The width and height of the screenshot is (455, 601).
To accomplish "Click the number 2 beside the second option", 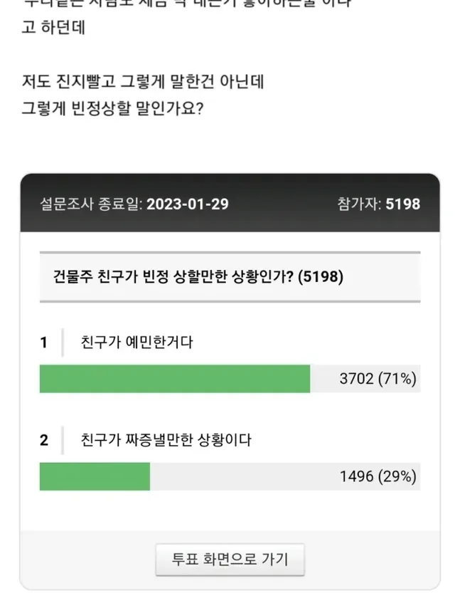I will 44,441.
